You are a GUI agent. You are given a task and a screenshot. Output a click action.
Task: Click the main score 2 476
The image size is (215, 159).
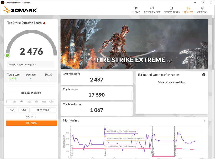31,51
